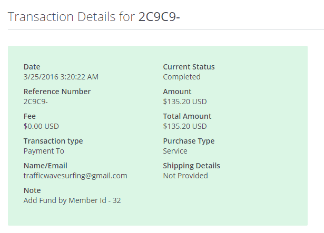Click the Transaction type label
324x233 pixels.
(x=53, y=141)
